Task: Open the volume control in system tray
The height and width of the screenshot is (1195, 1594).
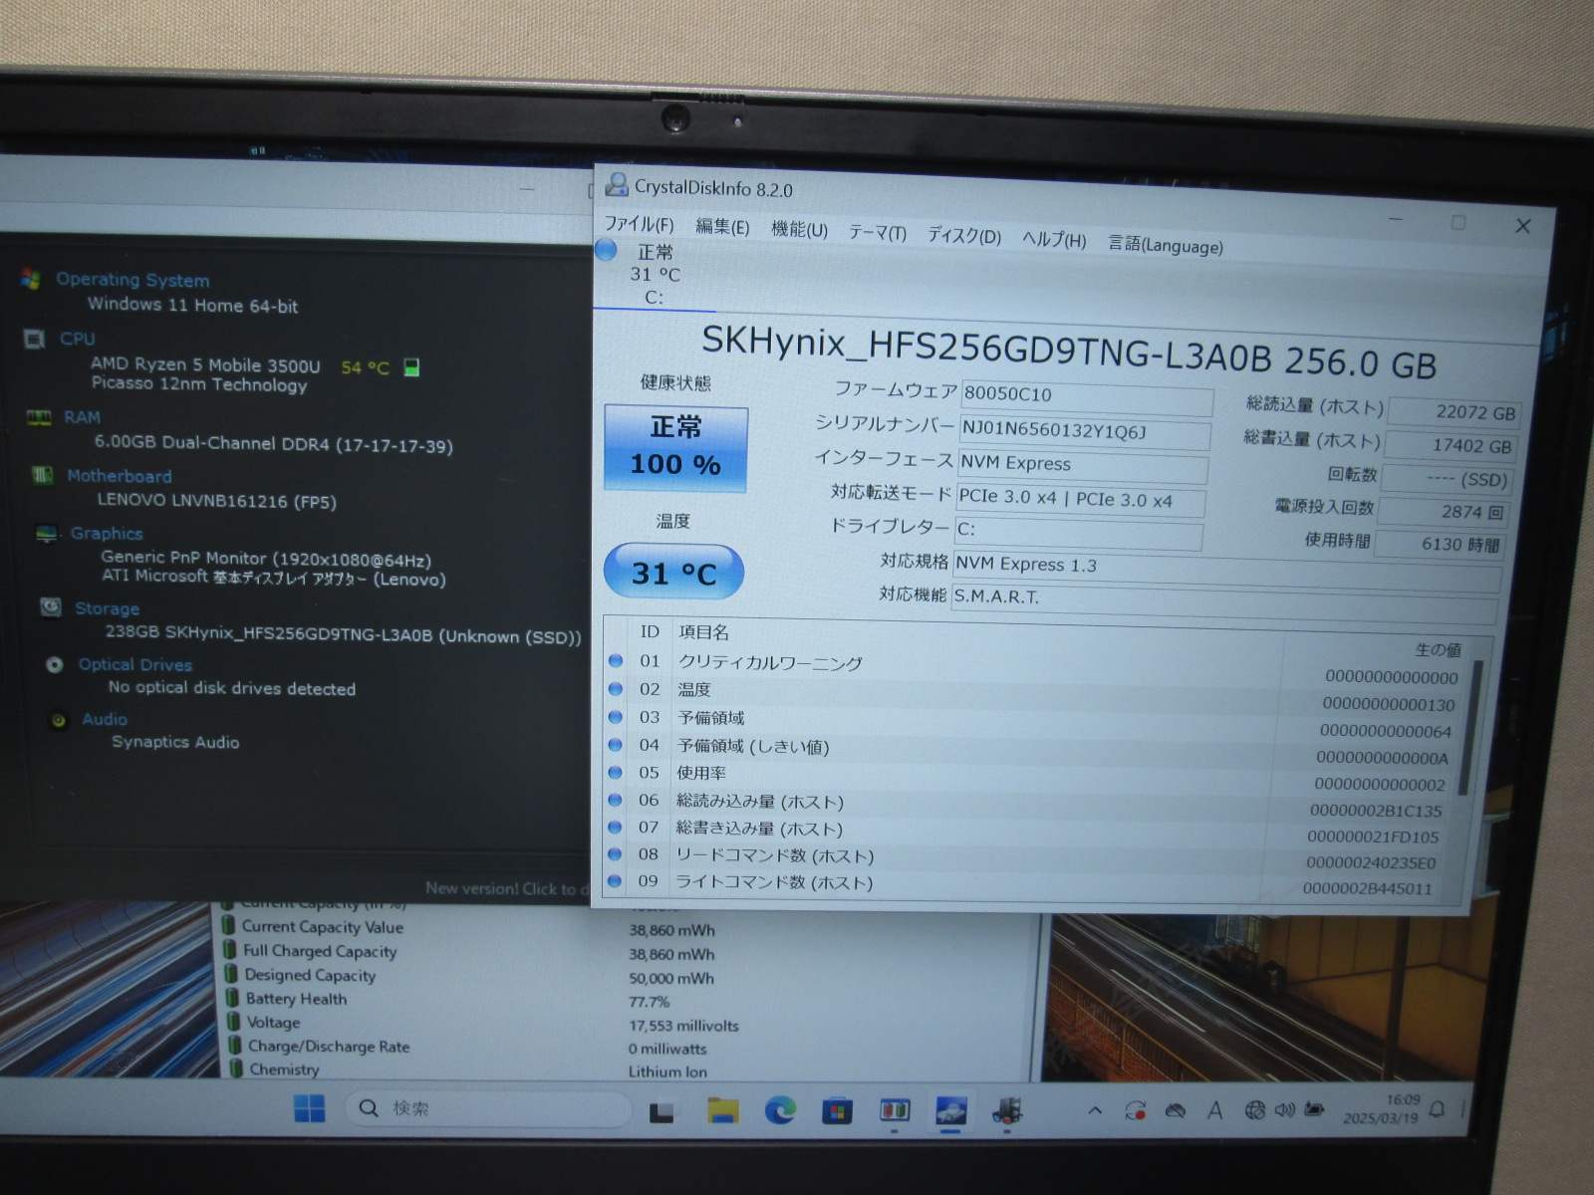Action: tap(1284, 1108)
